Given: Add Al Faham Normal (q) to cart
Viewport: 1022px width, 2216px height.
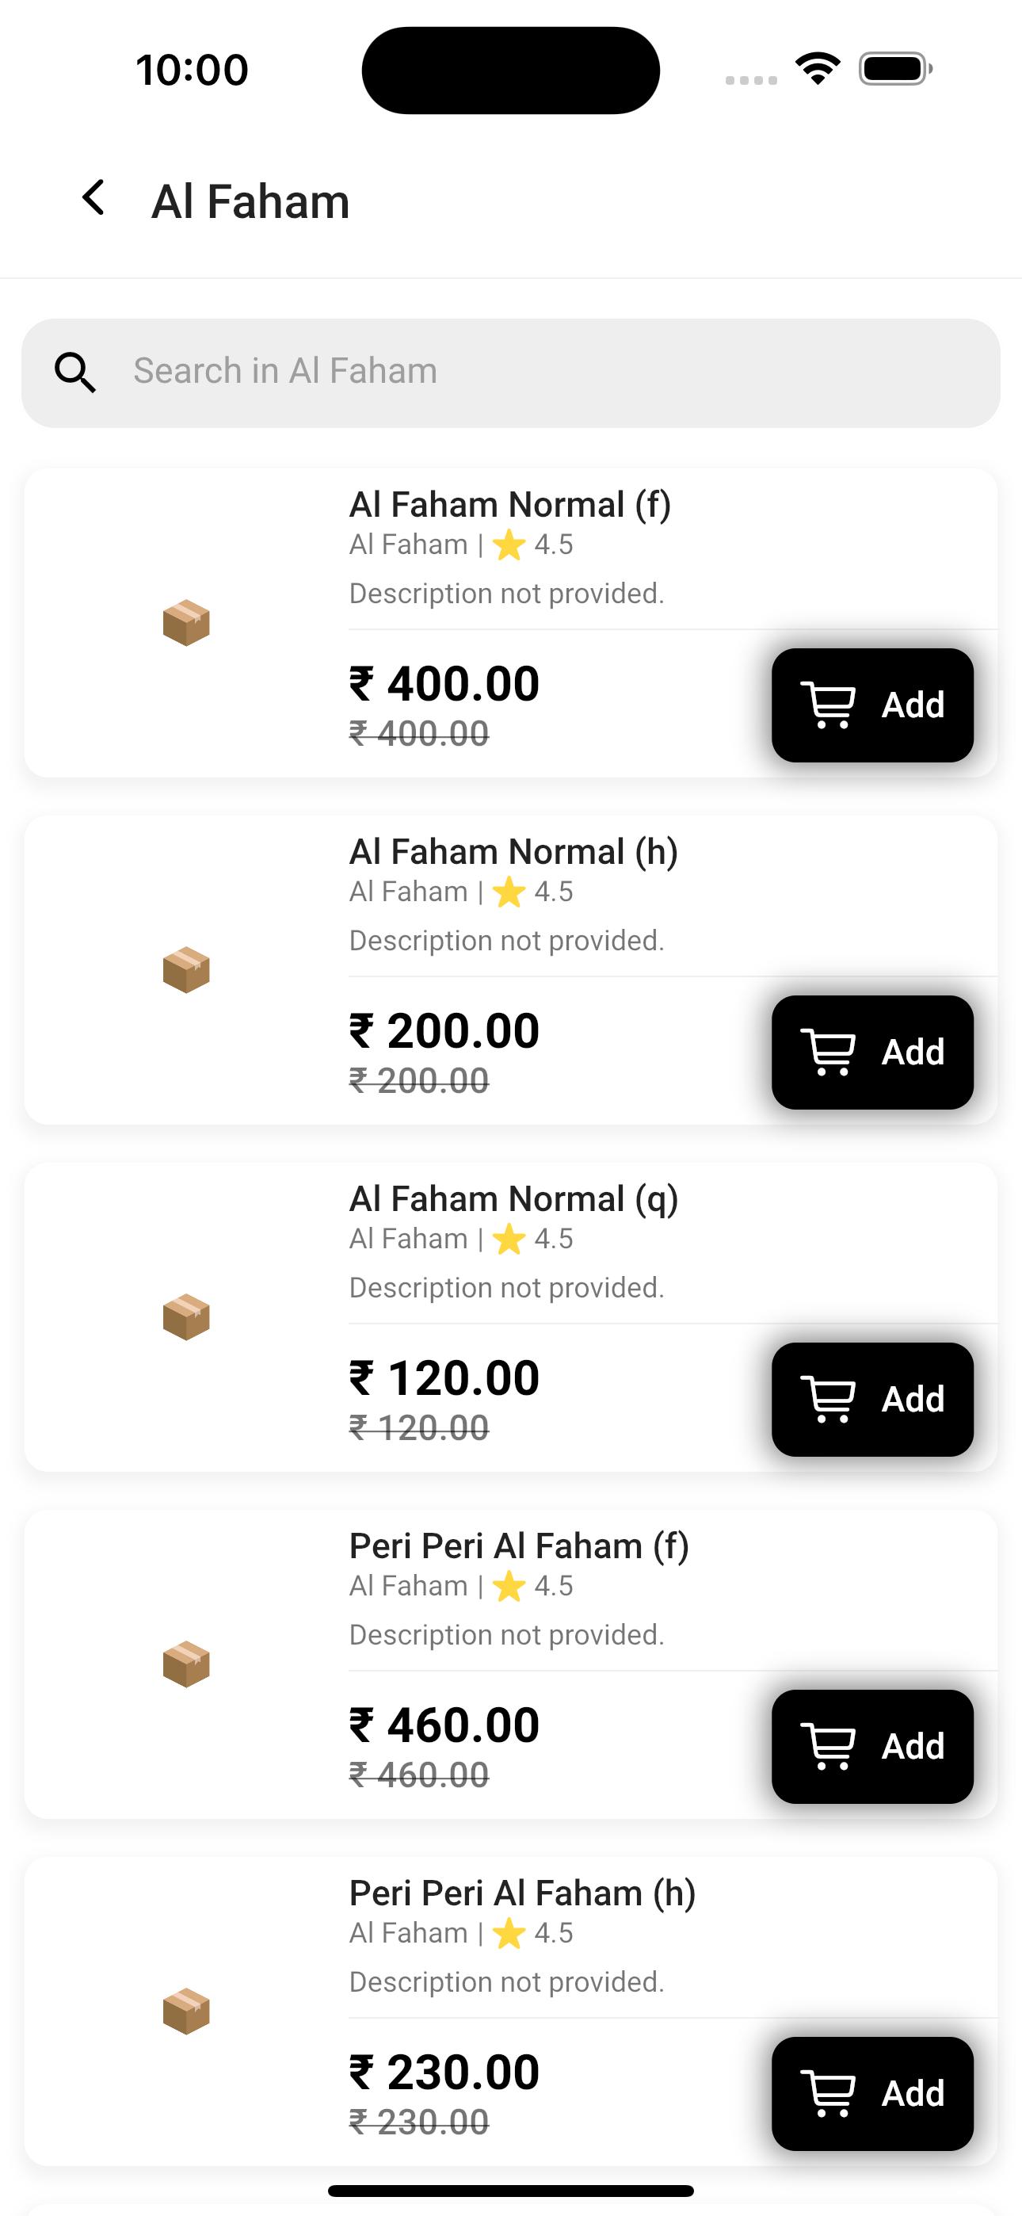Looking at the screenshot, I should (x=872, y=1400).
